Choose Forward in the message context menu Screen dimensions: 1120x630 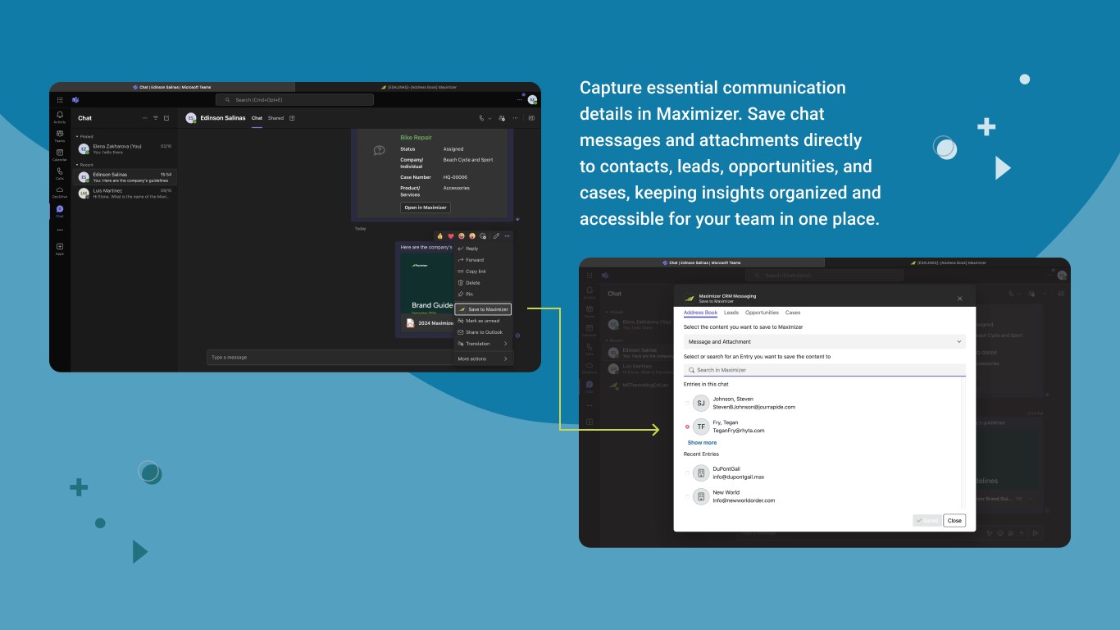click(x=484, y=260)
